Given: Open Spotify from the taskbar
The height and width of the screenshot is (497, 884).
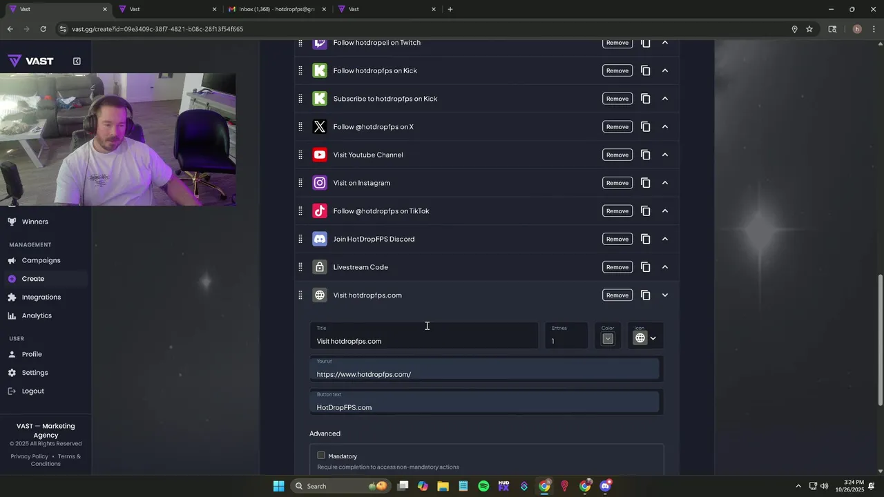Looking at the screenshot, I should [x=483, y=486].
